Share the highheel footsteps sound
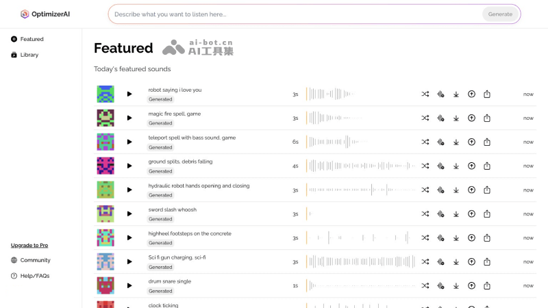Screen dimensions: 548x308 487,238
